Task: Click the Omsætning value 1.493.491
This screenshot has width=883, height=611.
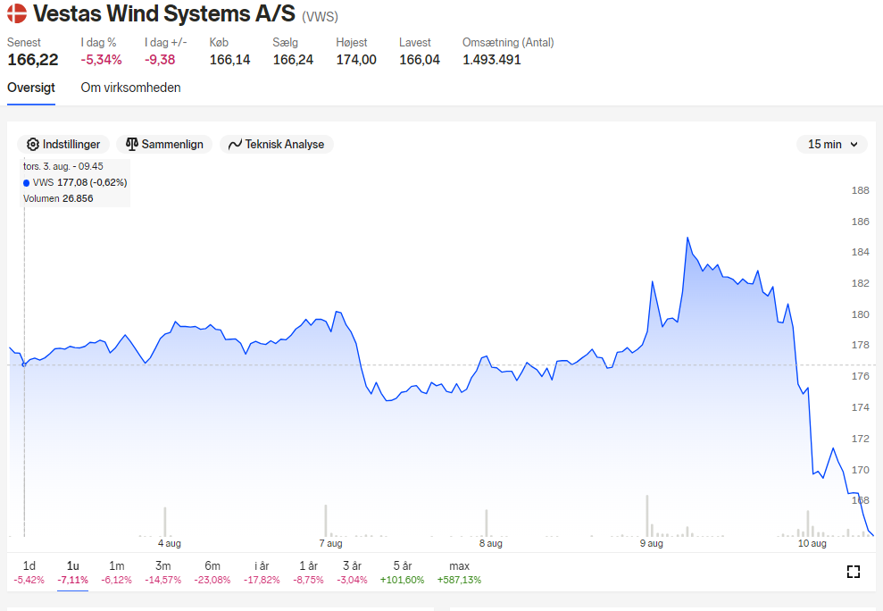Action: [x=492, y=60]
